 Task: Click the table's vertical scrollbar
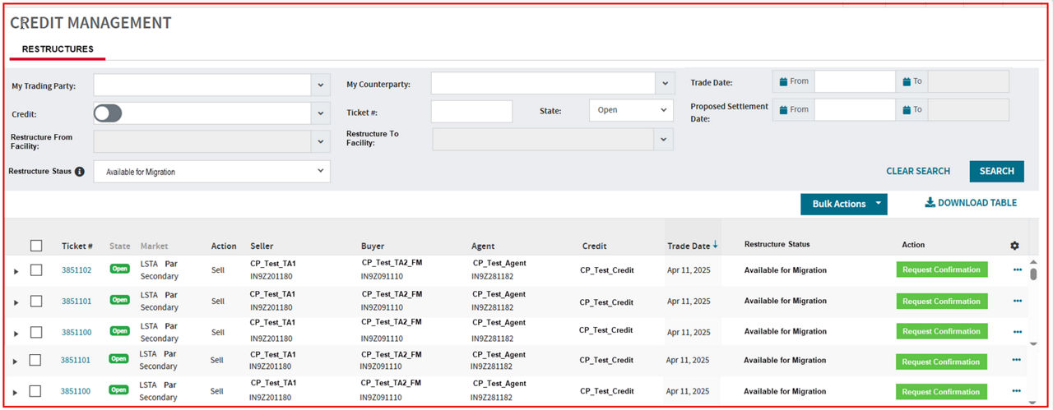point(1034,274)
